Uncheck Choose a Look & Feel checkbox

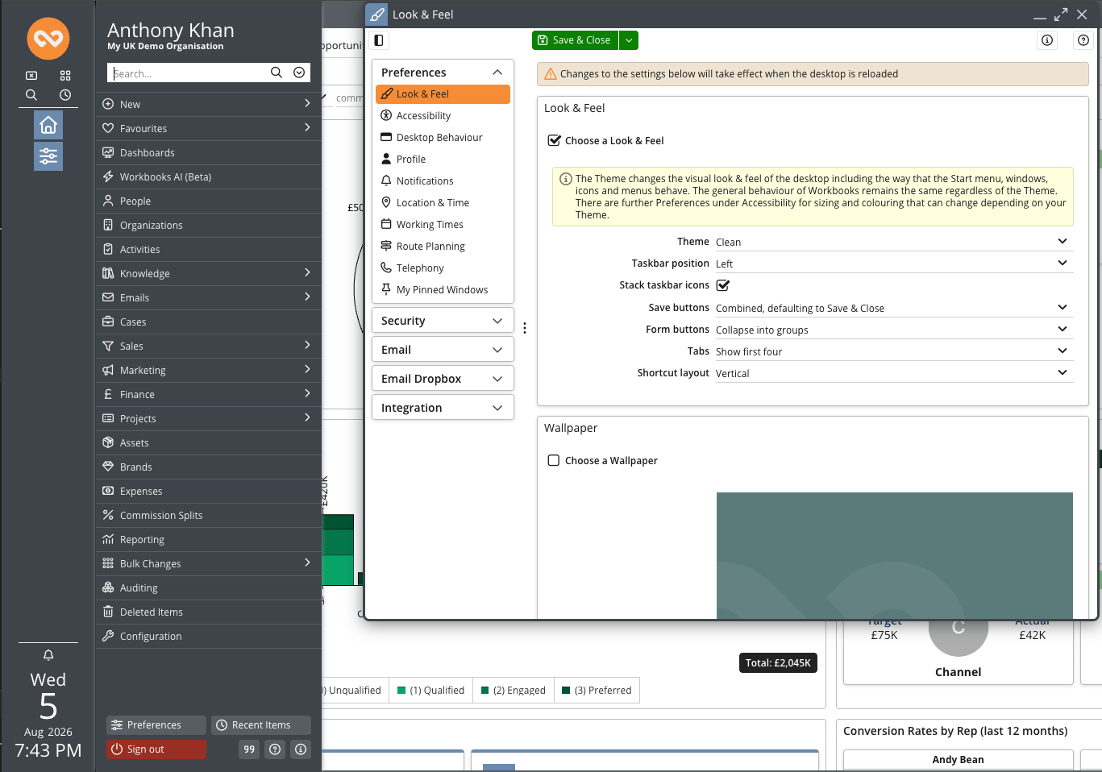pos(554,140)
